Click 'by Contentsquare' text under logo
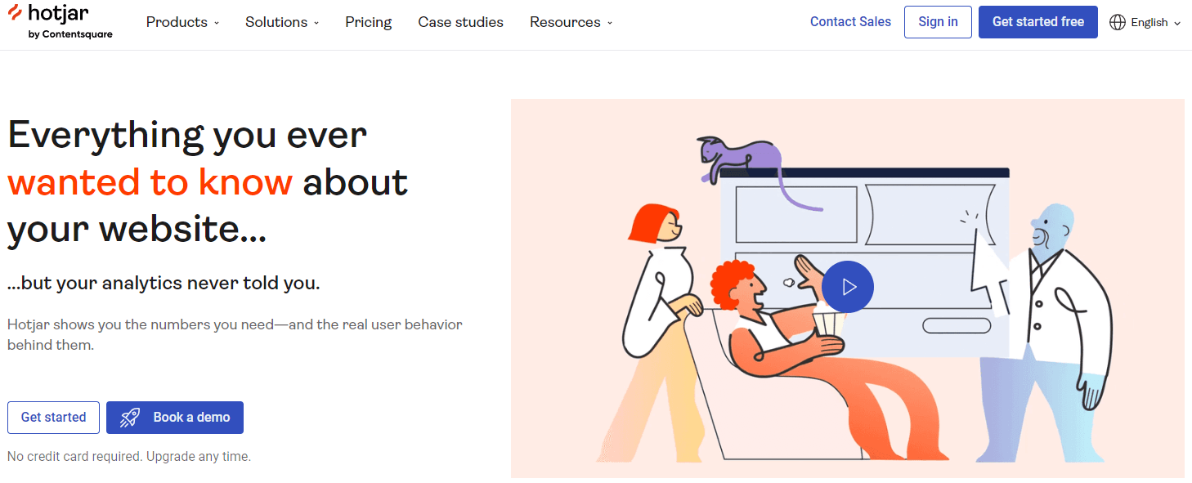The image size is (1192, 483). pyautogui.click(x=70, y=34)
